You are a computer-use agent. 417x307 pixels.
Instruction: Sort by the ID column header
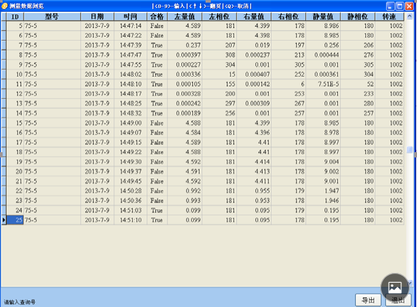[14, 16]
